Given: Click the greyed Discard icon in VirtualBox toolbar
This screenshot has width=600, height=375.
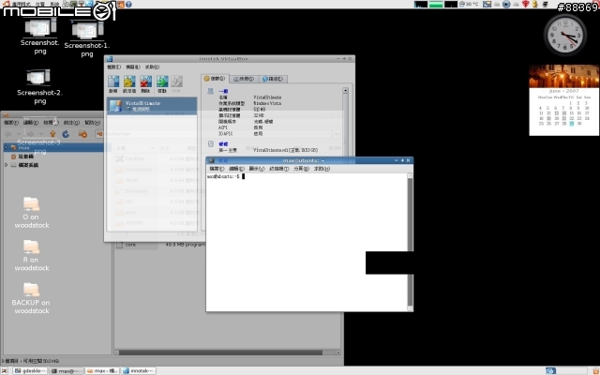Looking at the screenshot, I should [x=176, y=83].
